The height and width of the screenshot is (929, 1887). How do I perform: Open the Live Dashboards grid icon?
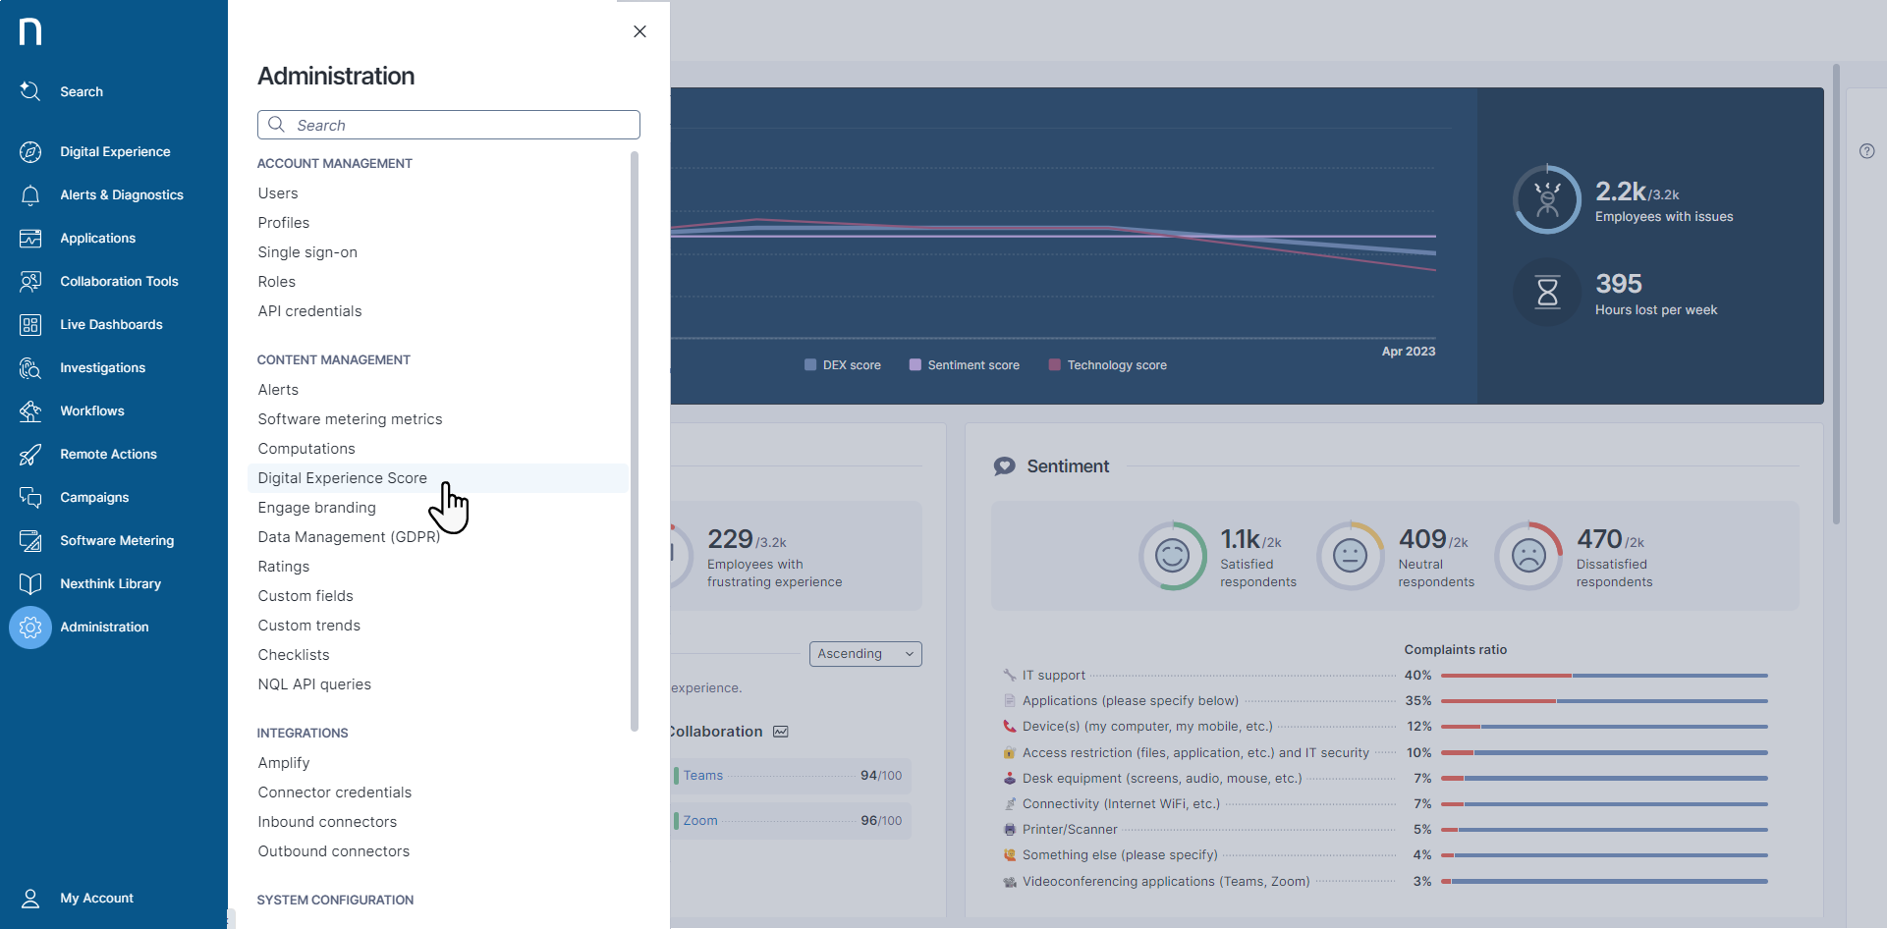pos(30,324)
